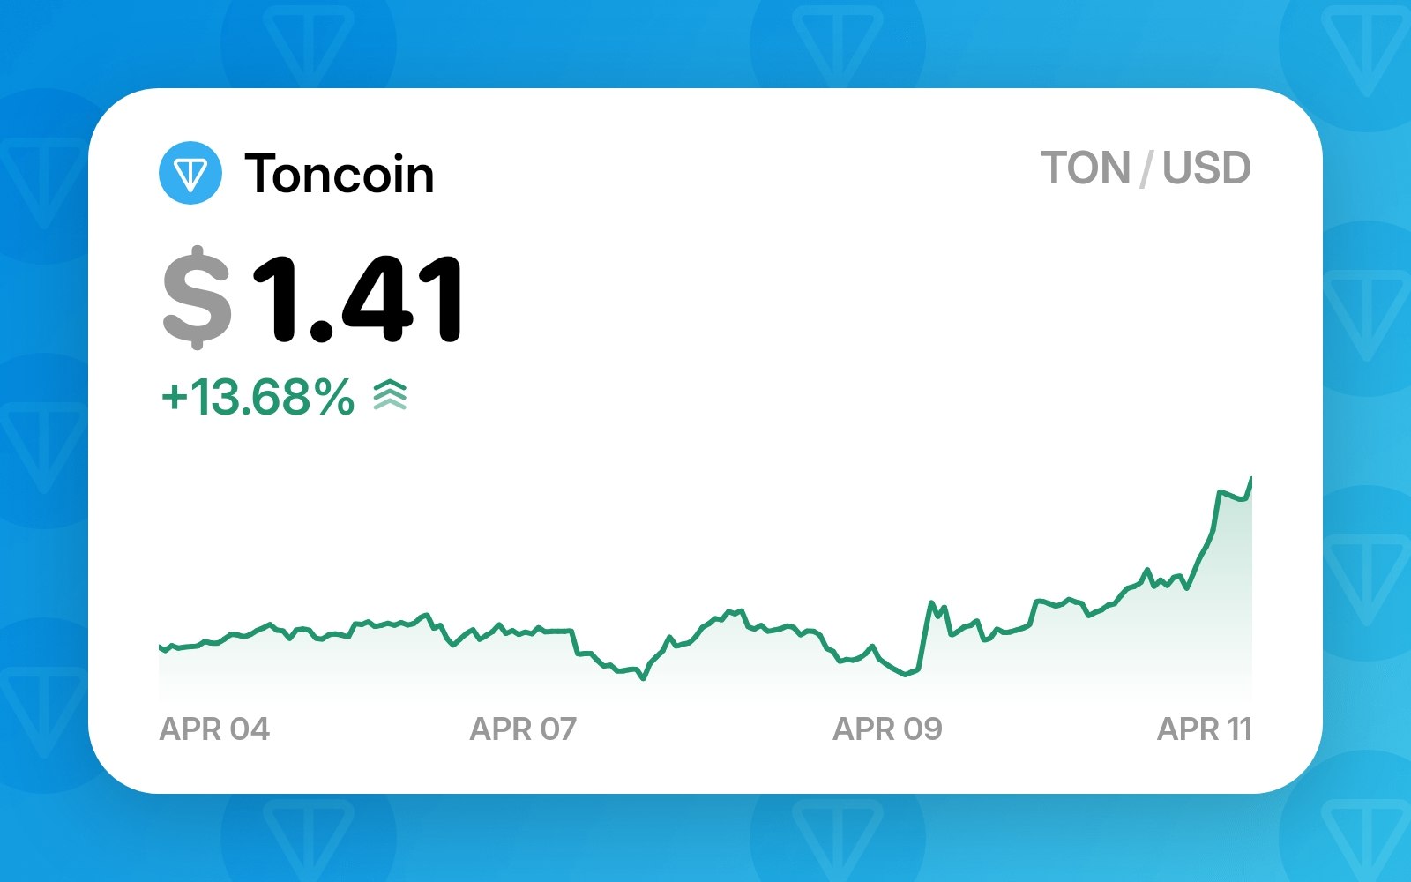This screenshot has height=882, width=1411.
Task: Click the chart's highest point at far right
Action: click(1250, 479)
